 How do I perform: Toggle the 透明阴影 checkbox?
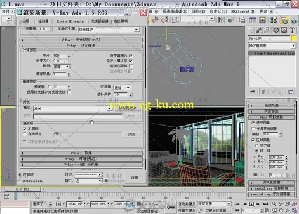pos(253,123)
